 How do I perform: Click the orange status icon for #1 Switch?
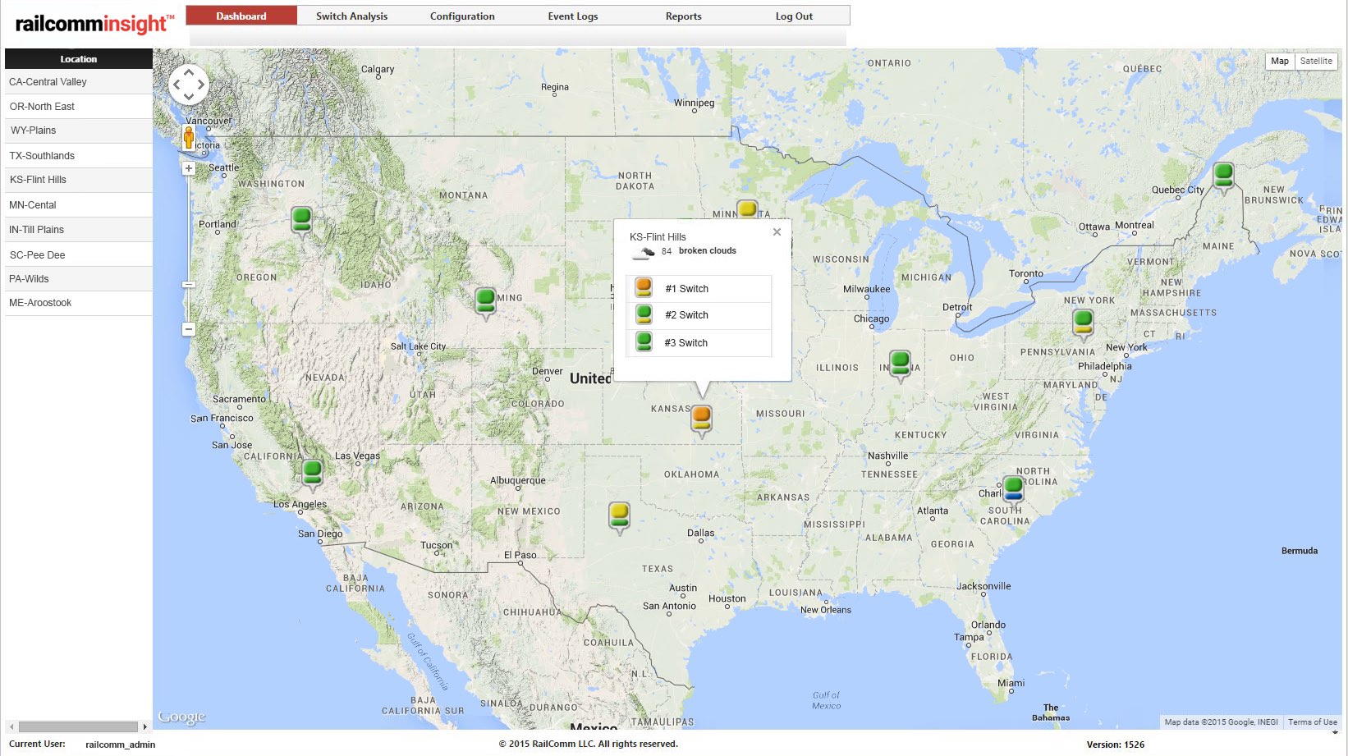tap(644, 287)
